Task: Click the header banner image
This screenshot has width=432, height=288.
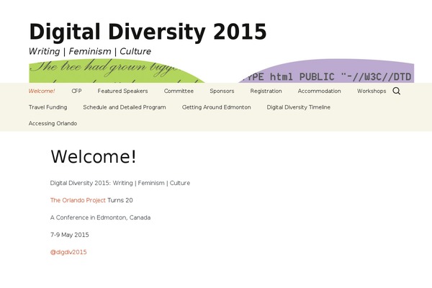Action: [x=222, y=71]
